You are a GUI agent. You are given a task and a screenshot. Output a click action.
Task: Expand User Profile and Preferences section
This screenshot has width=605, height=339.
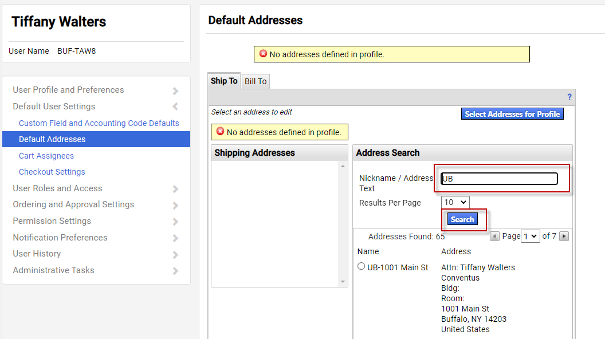(175, 90)
